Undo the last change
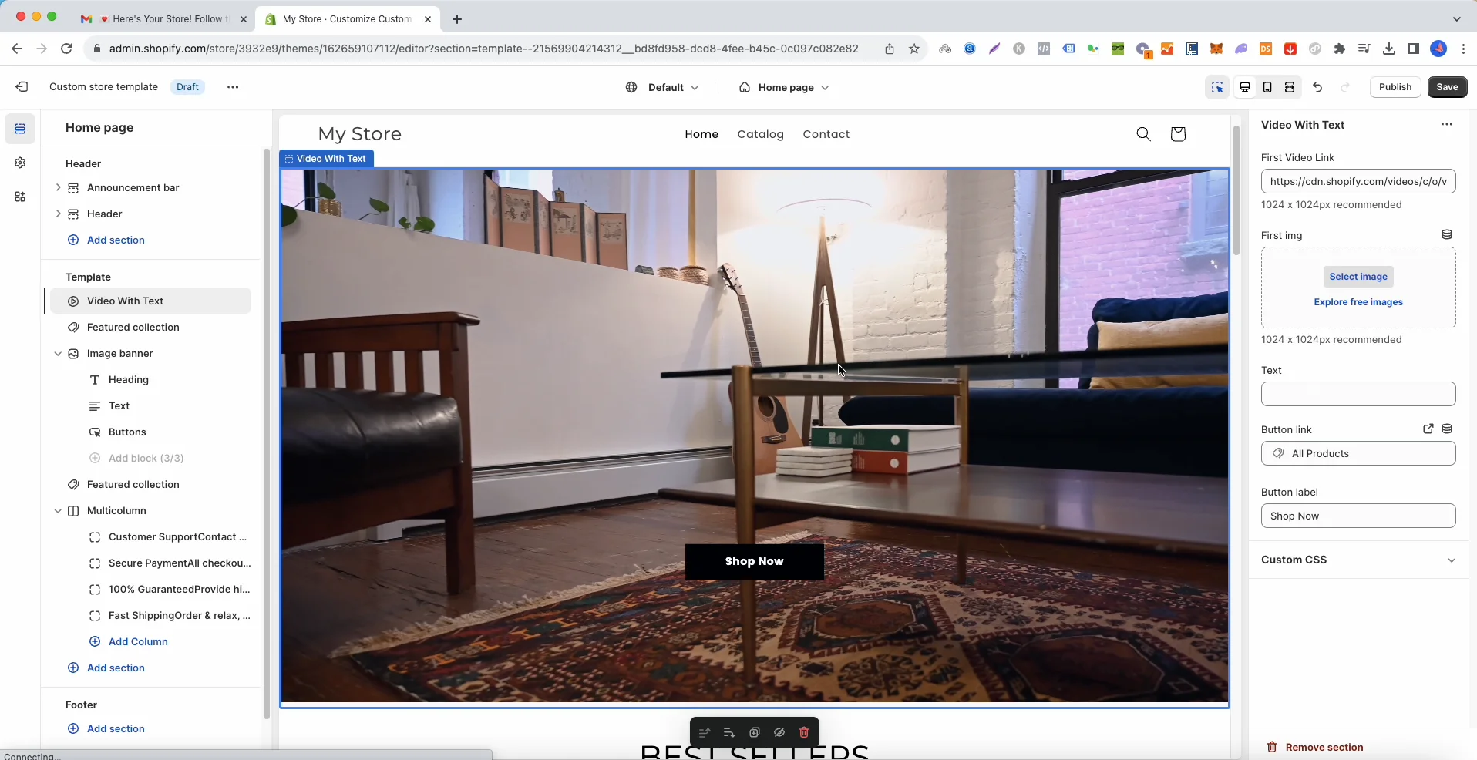Screen dimensions: 1477x760 tap(1317, 87)
